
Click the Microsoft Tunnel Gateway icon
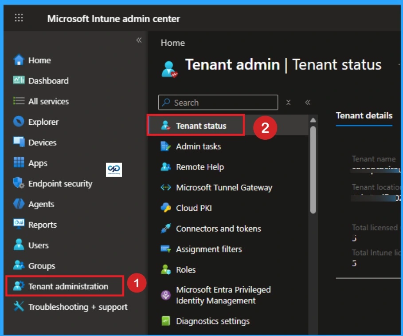point(166,187)
